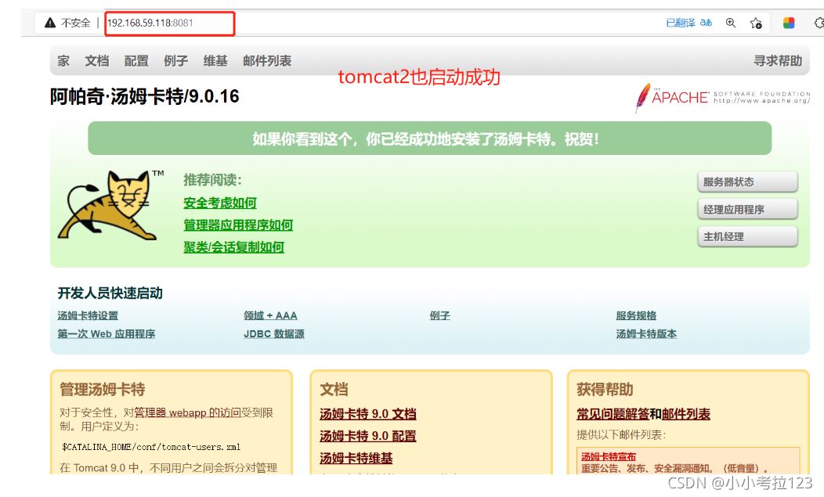Open the 文档 nav menu item
Viewport: 824px width, 497px height.
tap(97, 61)
